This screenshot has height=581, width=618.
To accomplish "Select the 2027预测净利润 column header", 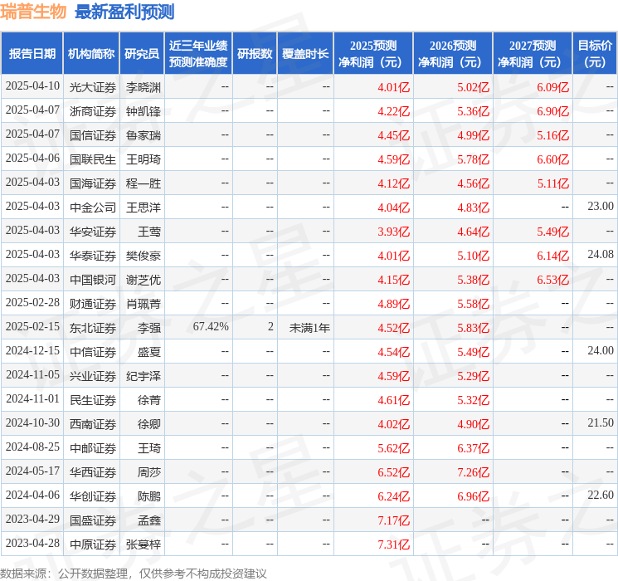I will tap(533, 54).
